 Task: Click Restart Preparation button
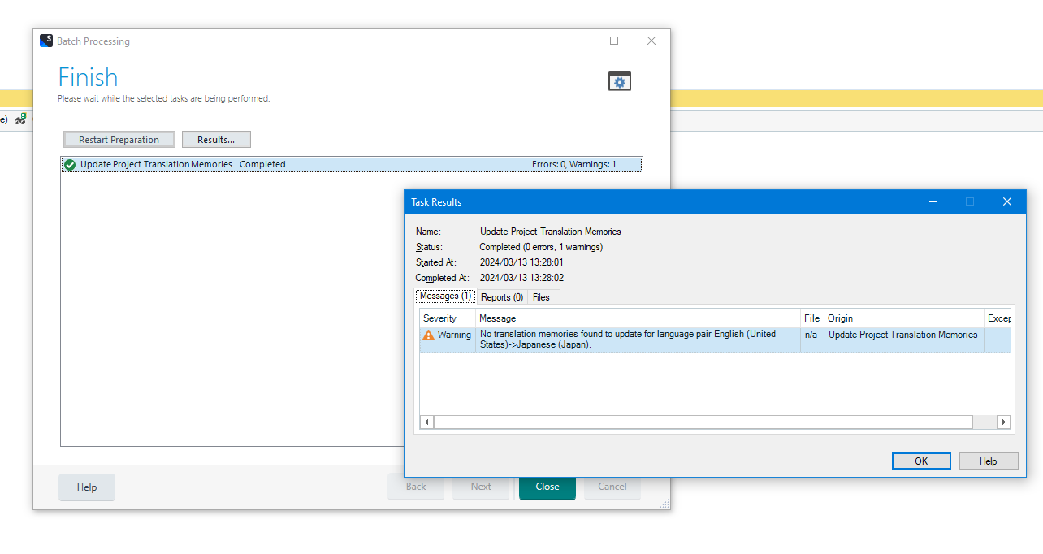(x=119, y=140)
